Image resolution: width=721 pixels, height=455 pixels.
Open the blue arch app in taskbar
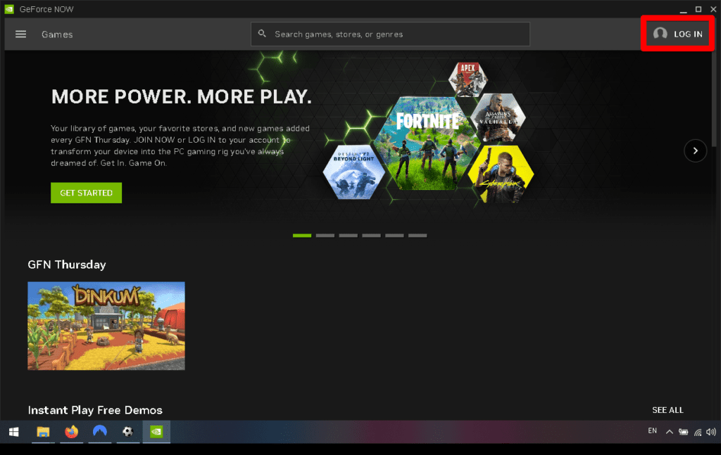[100, 432]
